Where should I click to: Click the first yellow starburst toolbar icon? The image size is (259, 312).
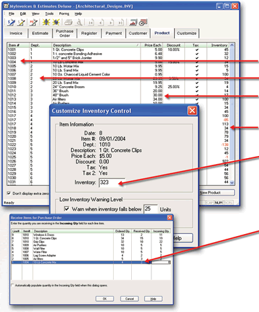pos(46,22)
